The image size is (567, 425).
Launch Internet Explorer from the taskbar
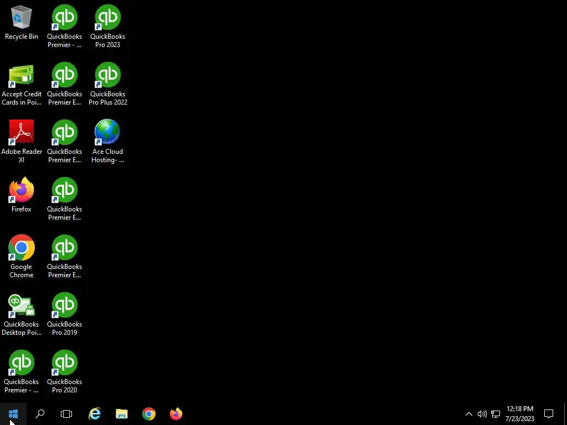[94, 414]
